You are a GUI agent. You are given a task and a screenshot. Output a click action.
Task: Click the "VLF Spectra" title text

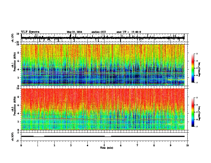(30, 32)
